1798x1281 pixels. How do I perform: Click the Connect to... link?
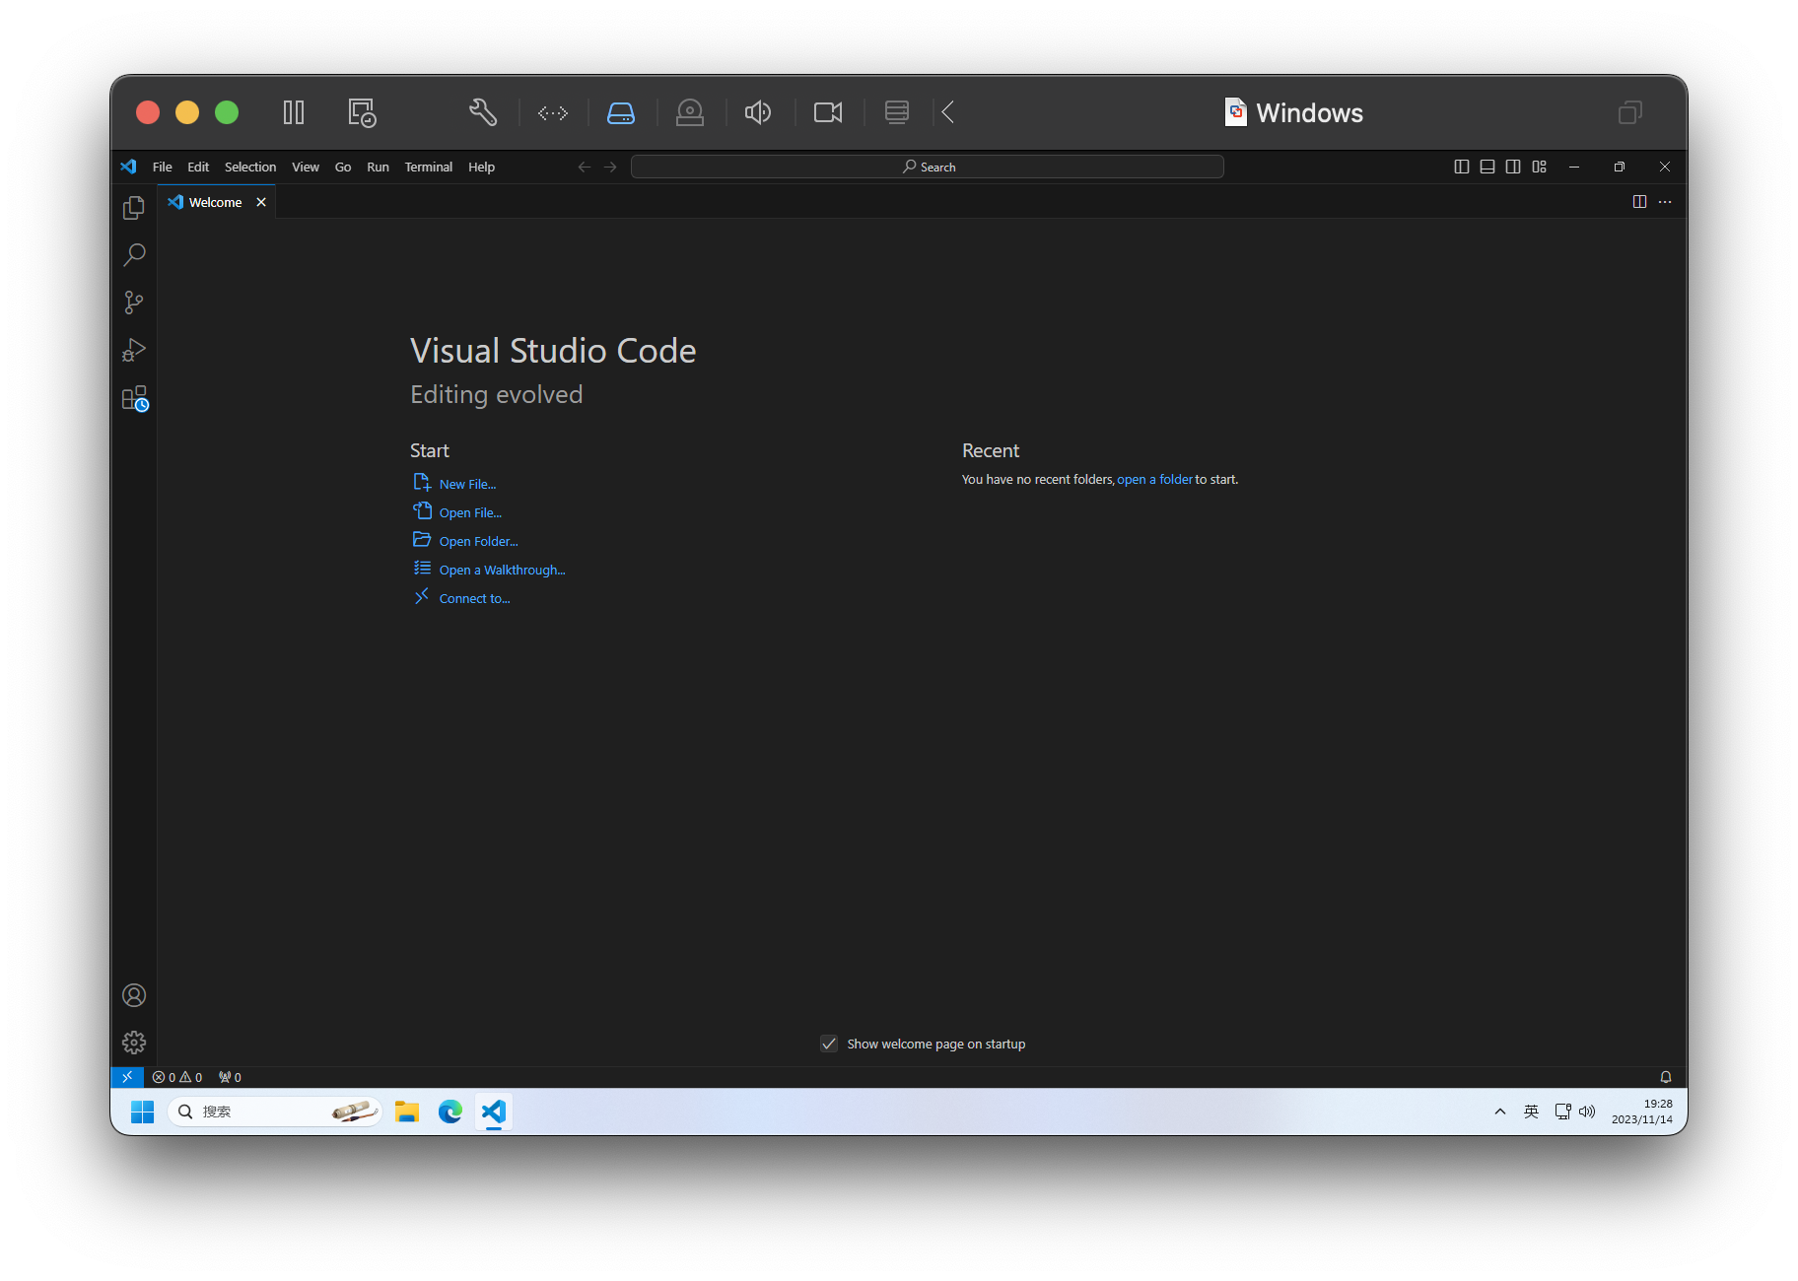tap(474, 598)
